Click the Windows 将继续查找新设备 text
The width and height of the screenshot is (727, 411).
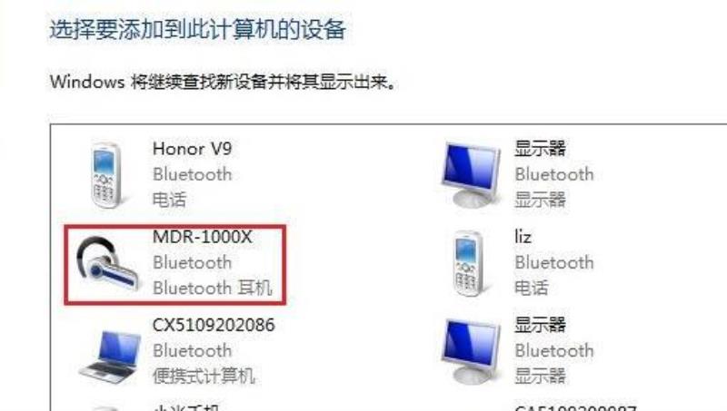point(223,82)
